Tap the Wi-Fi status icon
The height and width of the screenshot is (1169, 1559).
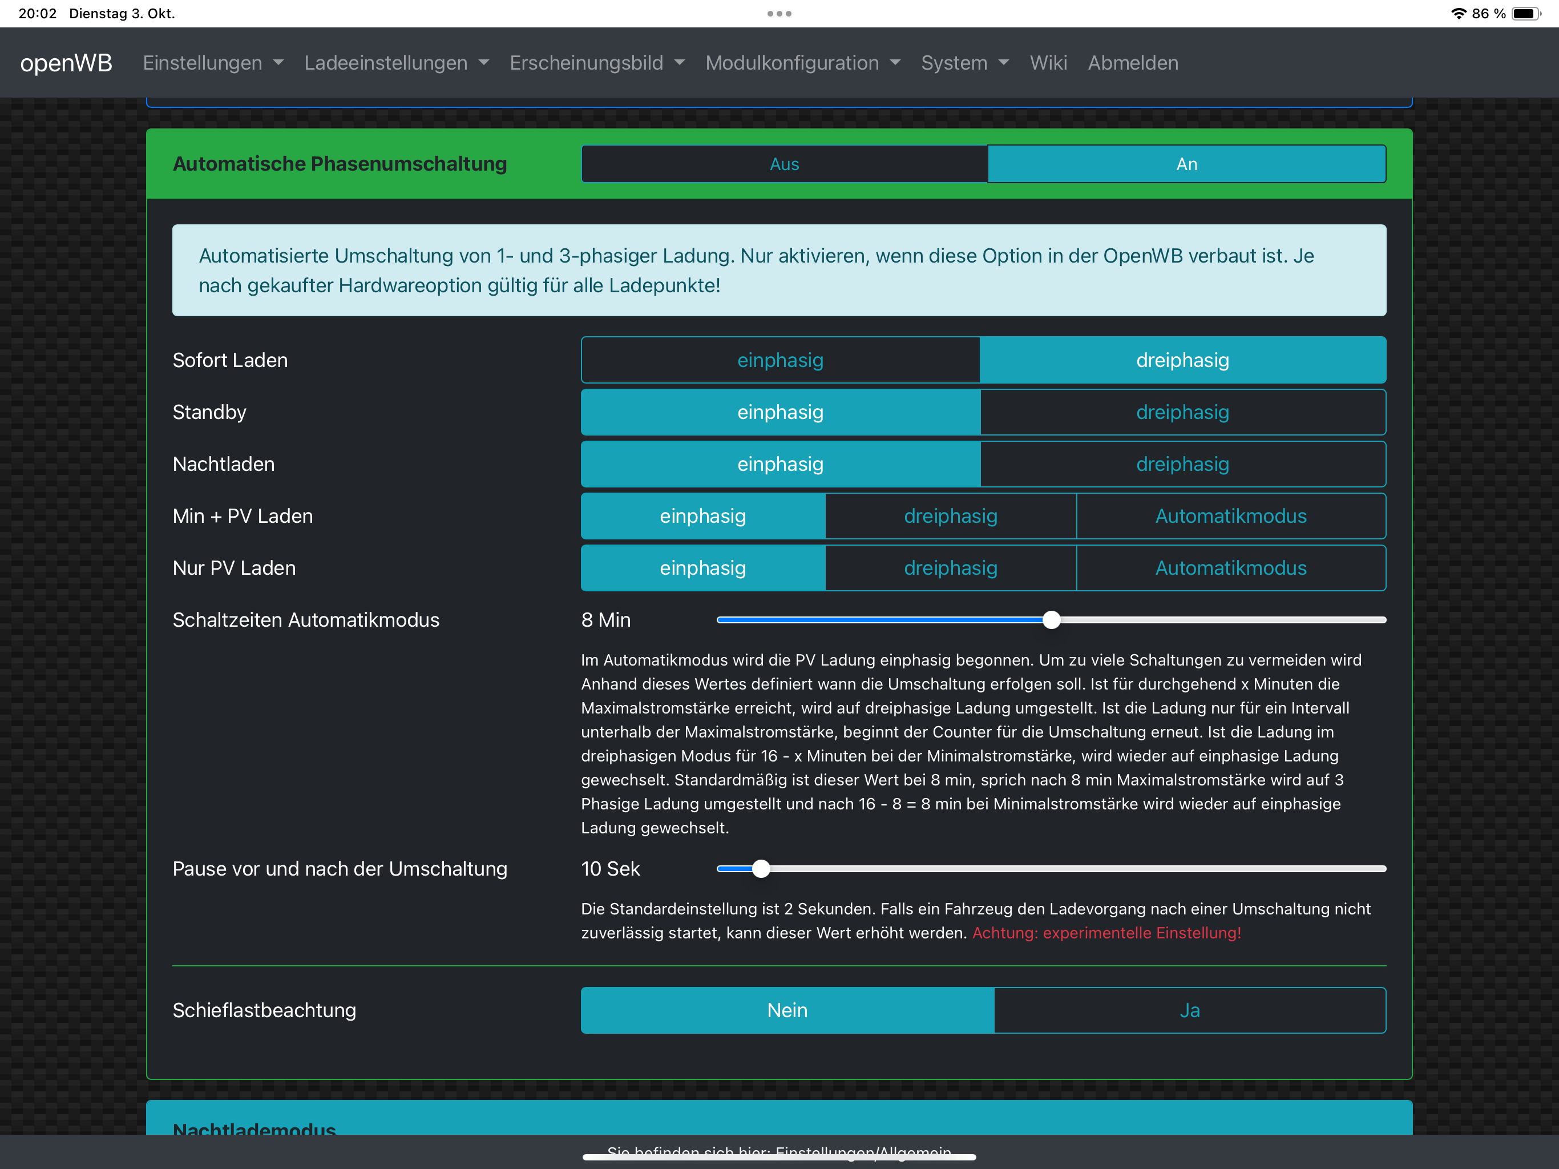[1457, 13]
